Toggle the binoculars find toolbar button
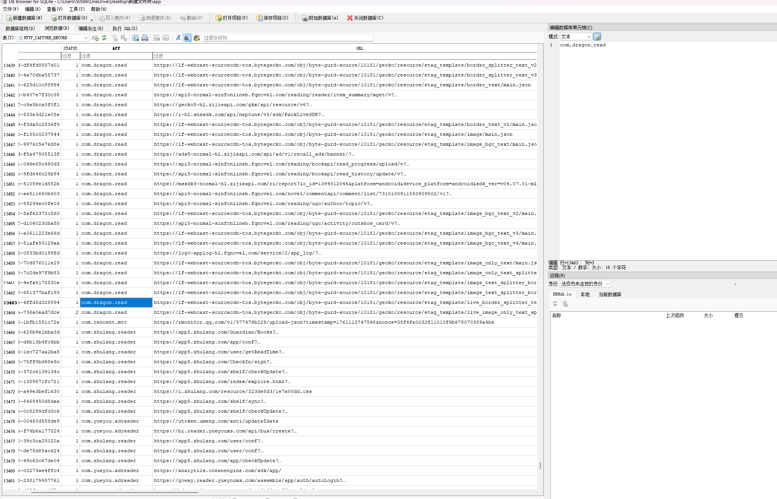The width and height of the screenshot is (777, 499). [187, 38]
